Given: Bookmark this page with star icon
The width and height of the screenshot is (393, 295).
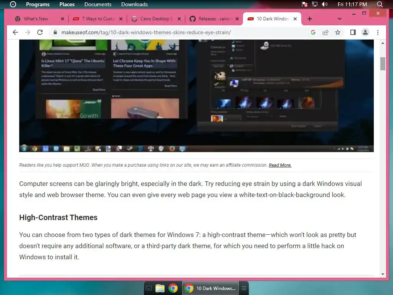Looking at the screenshot, I should pos(338,32).
